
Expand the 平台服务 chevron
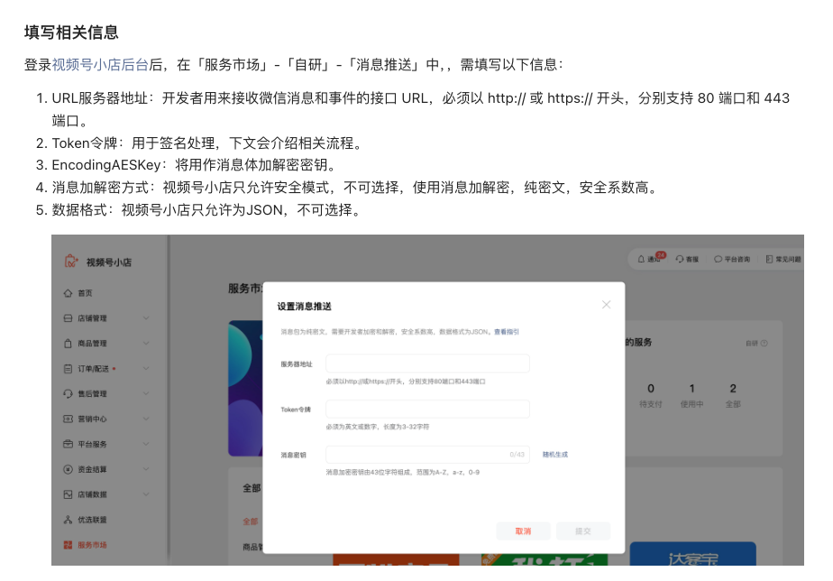click(146, 444)
